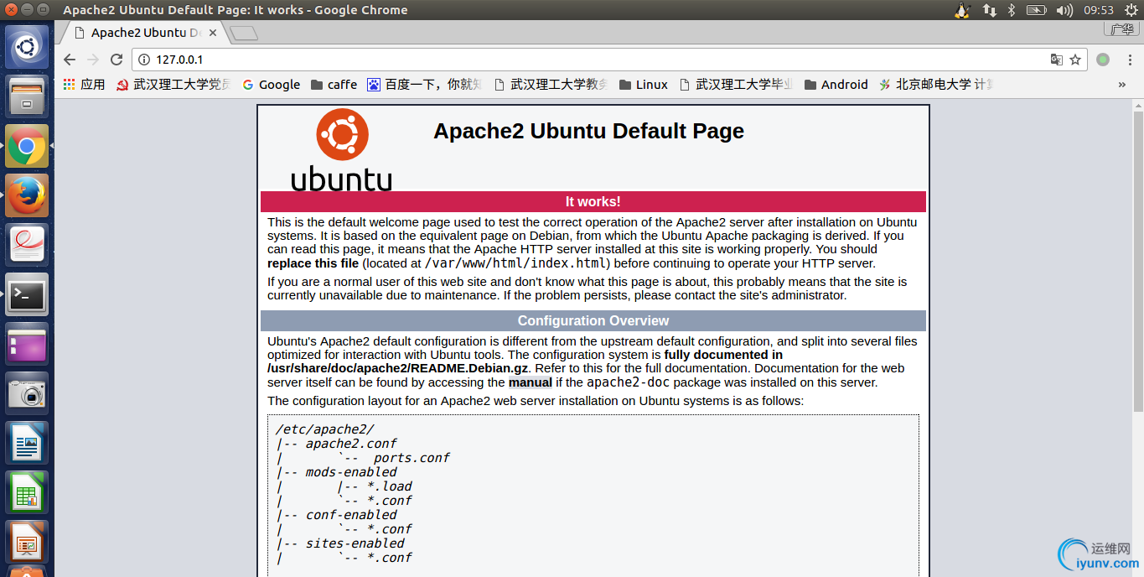Click the 广华 profile button

pos(1121,29)
